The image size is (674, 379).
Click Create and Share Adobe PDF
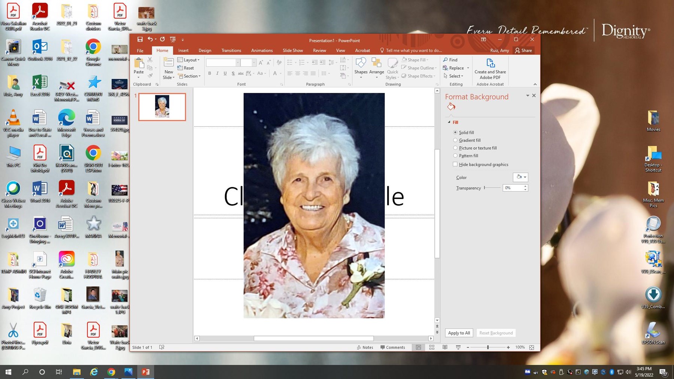[490, 69]
